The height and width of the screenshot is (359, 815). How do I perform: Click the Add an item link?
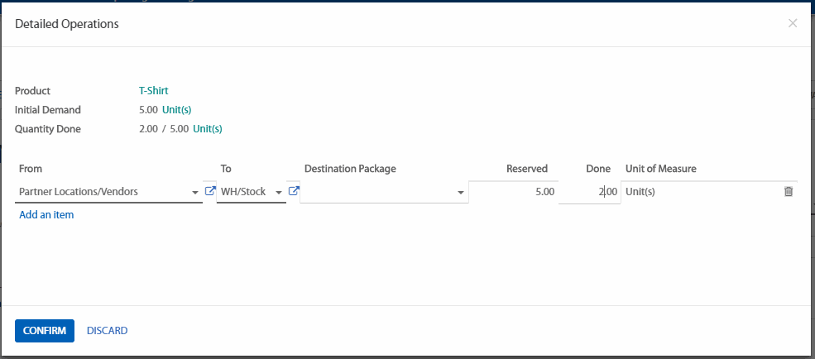click(x=46, y=215)
